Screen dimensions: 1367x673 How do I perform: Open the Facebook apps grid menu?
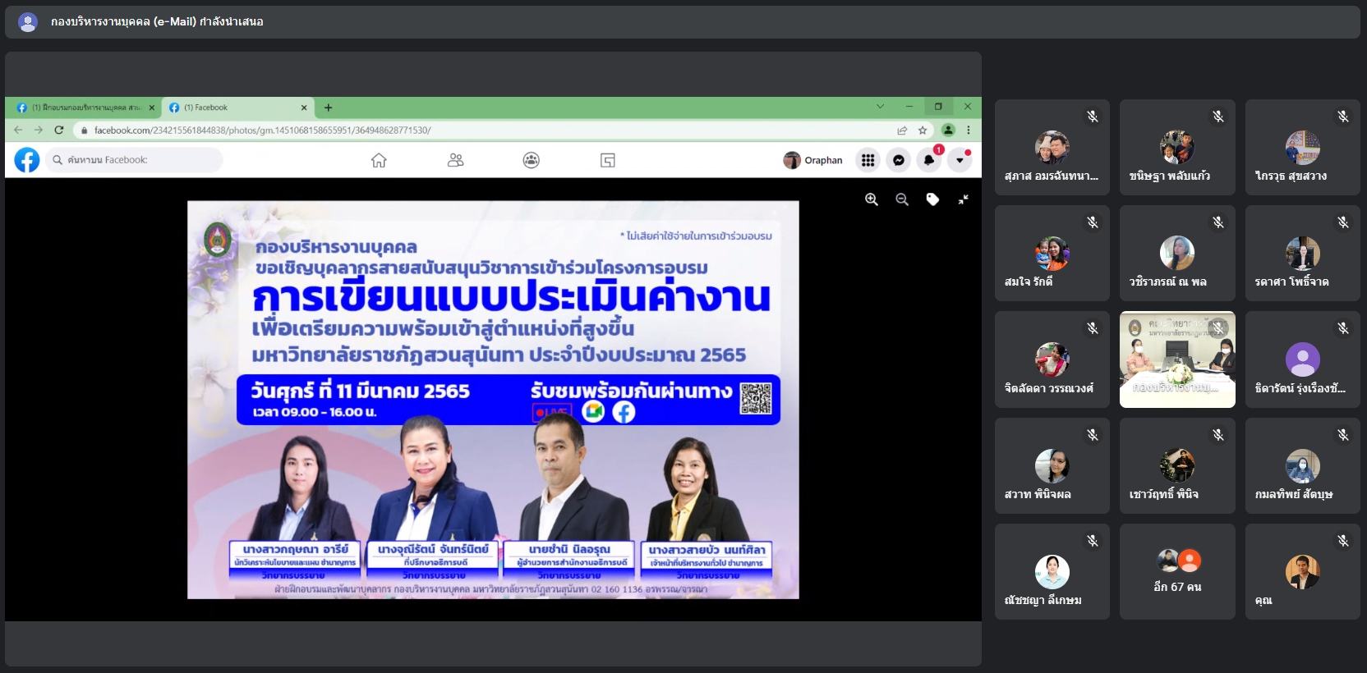click(868, 160)
